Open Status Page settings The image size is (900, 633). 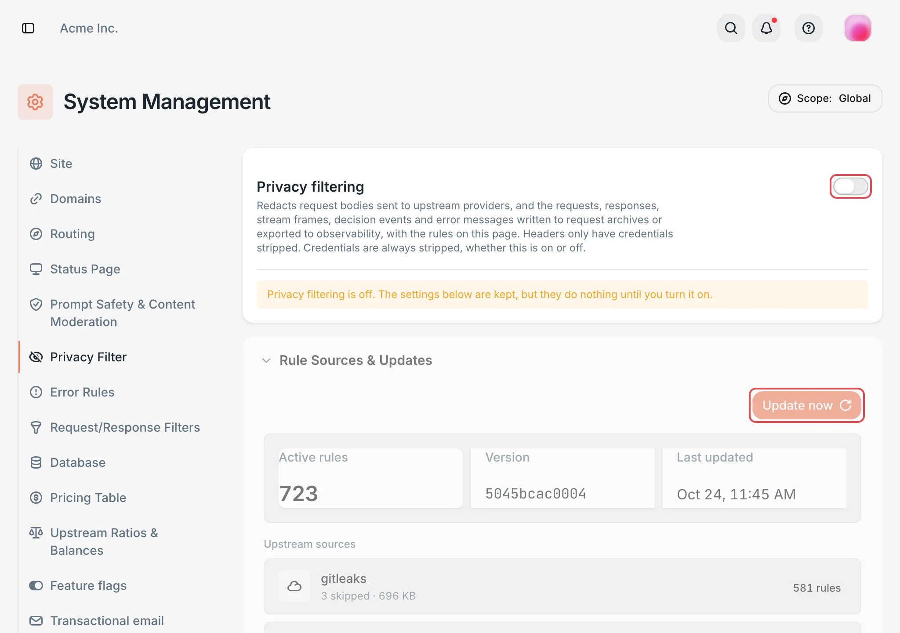(85, 269)
